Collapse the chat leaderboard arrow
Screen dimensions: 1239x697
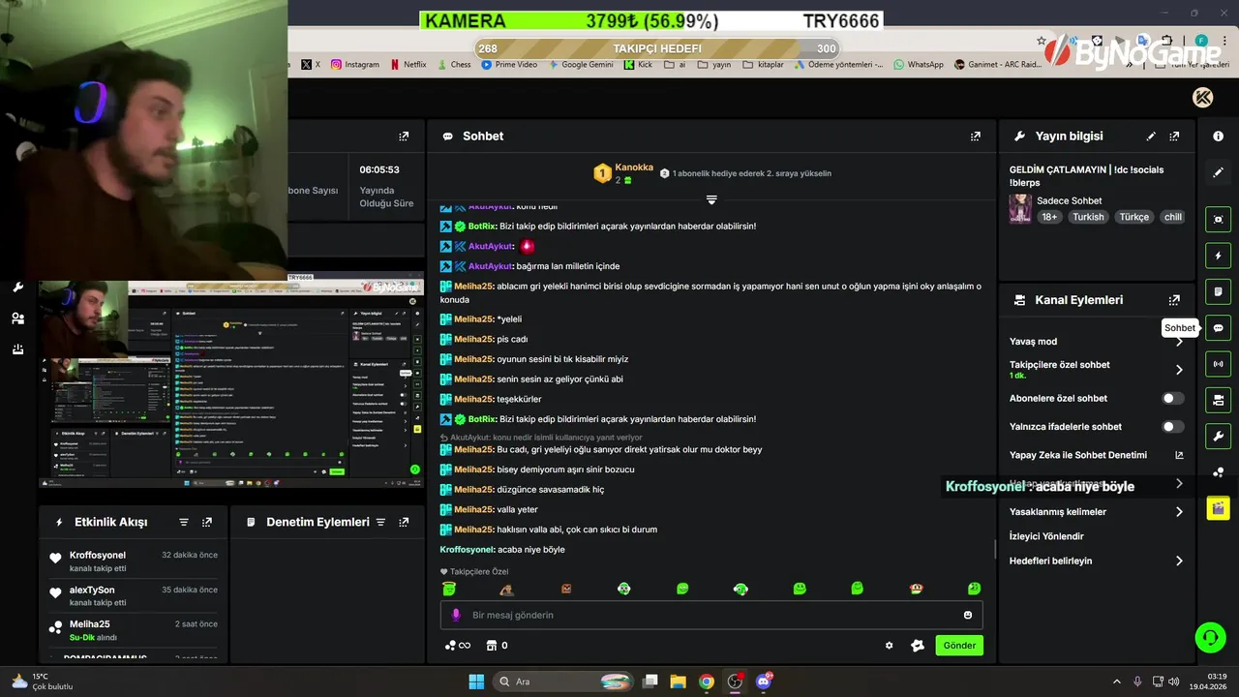click(711, 199)
